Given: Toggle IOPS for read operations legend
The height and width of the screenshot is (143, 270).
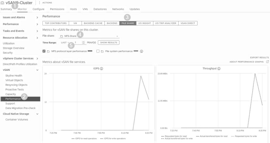Looking at the screenshot, I should pos(84,139).
